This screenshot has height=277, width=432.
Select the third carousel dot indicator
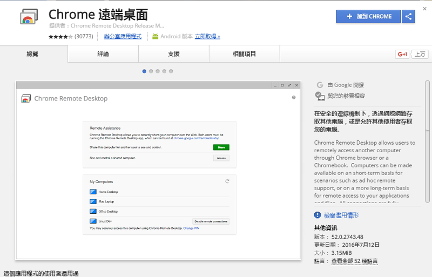coord(158,71)
